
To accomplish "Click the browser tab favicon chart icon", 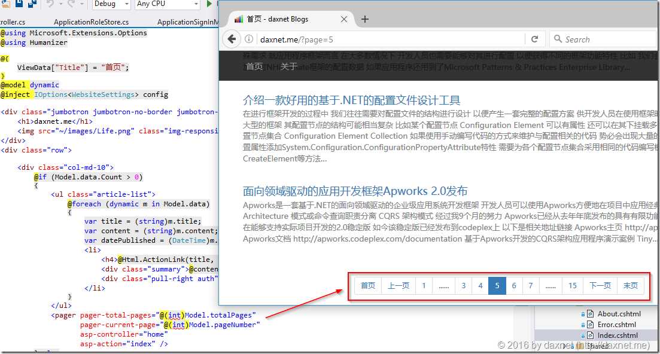I will tap(239, 19).
